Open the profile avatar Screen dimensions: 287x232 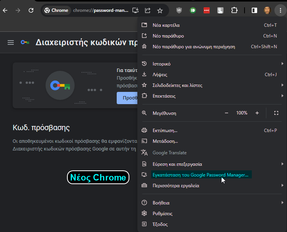pos(267,10)
